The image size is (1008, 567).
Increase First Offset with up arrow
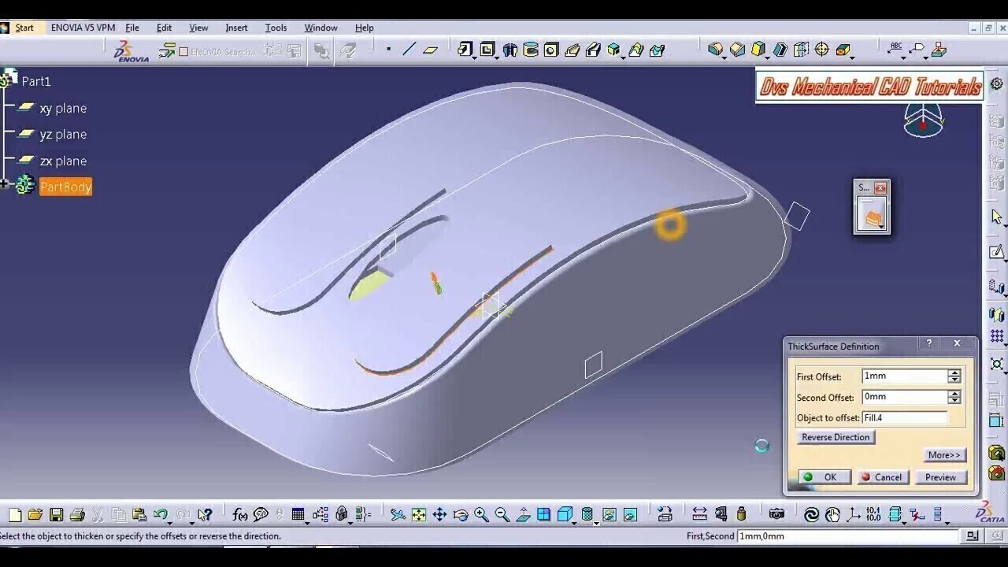(x=954, y=373)
